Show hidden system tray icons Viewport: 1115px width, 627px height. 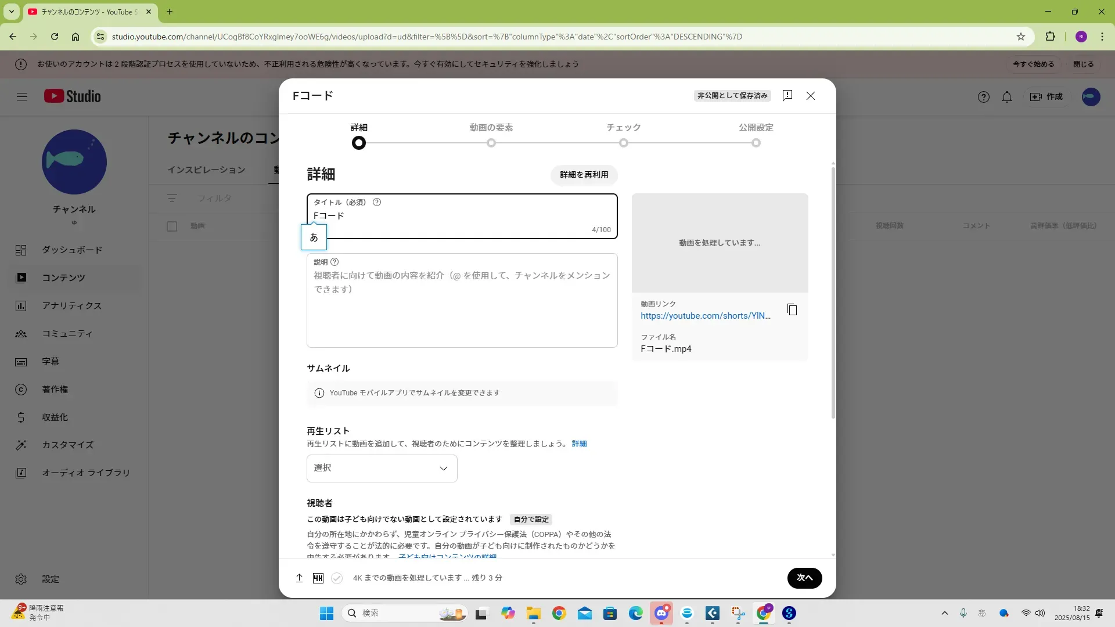pos(944,613)
